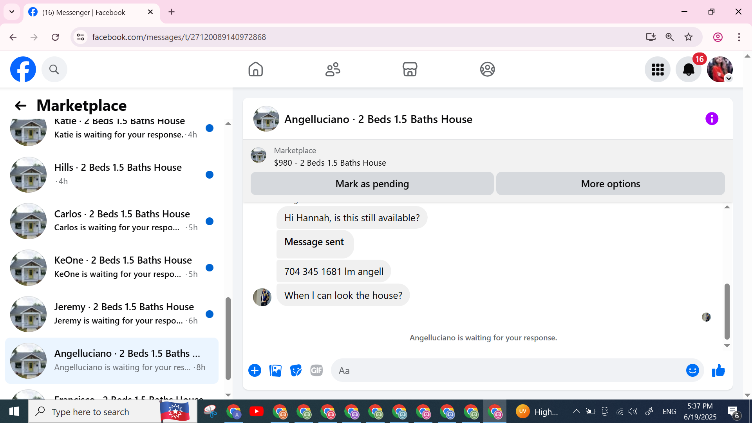The height and width of the screenshot is (423, 752).
Task: Focus the Aa message input field
Action: (x=509, y=371)
